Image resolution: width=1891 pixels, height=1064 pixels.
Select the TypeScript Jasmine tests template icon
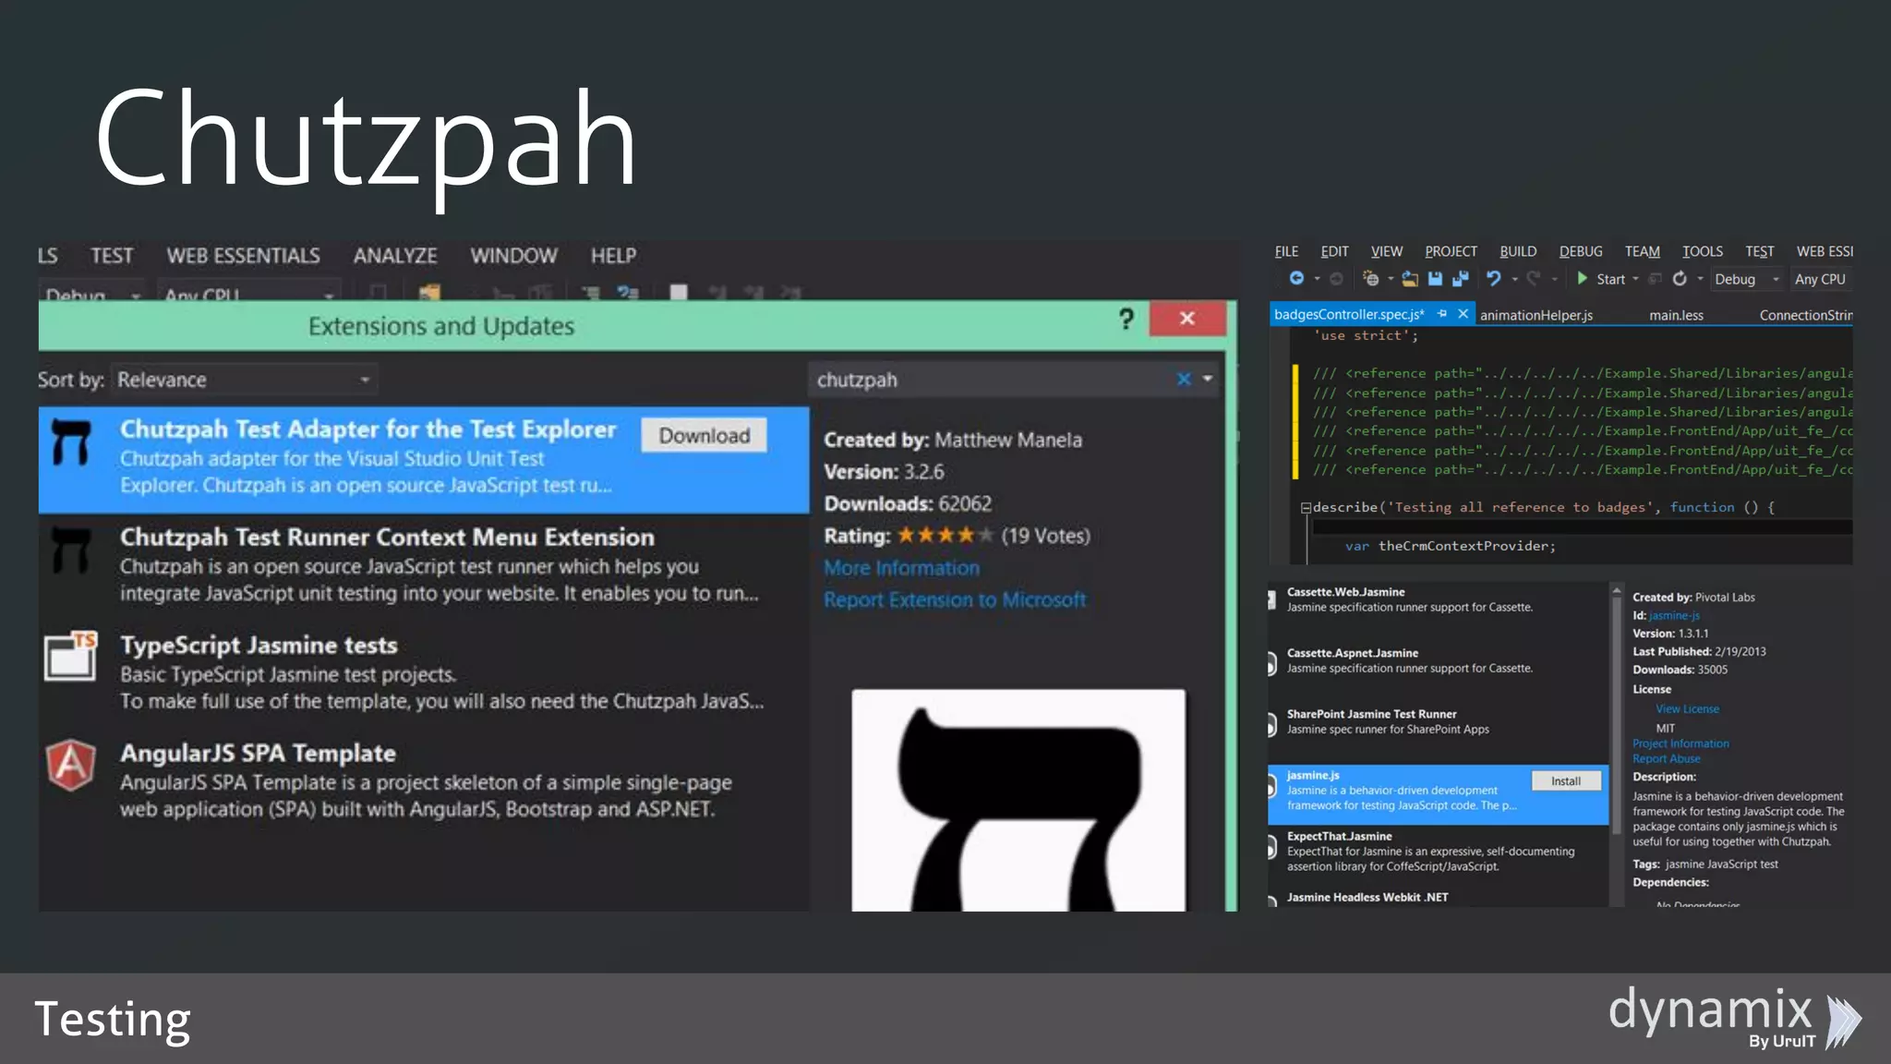[71, 656]
